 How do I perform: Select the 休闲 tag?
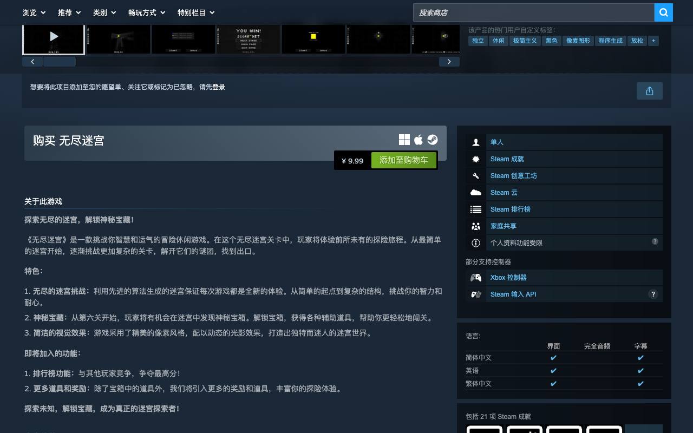pyautogui.click(x=498, y=41)
